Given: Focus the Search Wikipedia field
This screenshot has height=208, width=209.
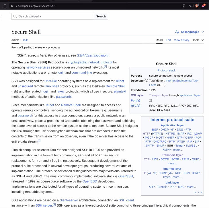Looking at the screenshot, I should (53, 16).
